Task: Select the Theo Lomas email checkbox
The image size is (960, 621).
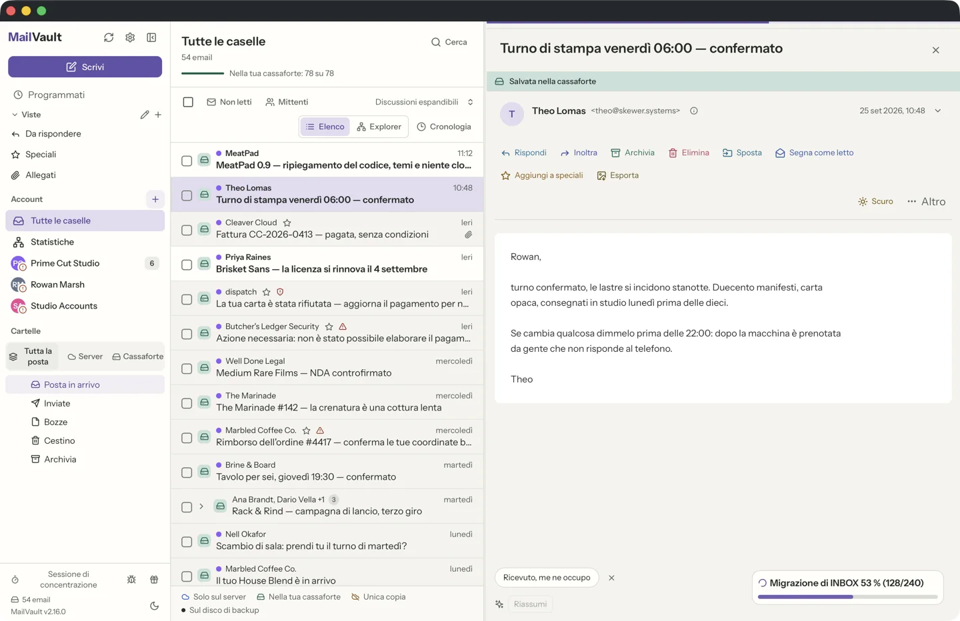Action: click(187, 195)
